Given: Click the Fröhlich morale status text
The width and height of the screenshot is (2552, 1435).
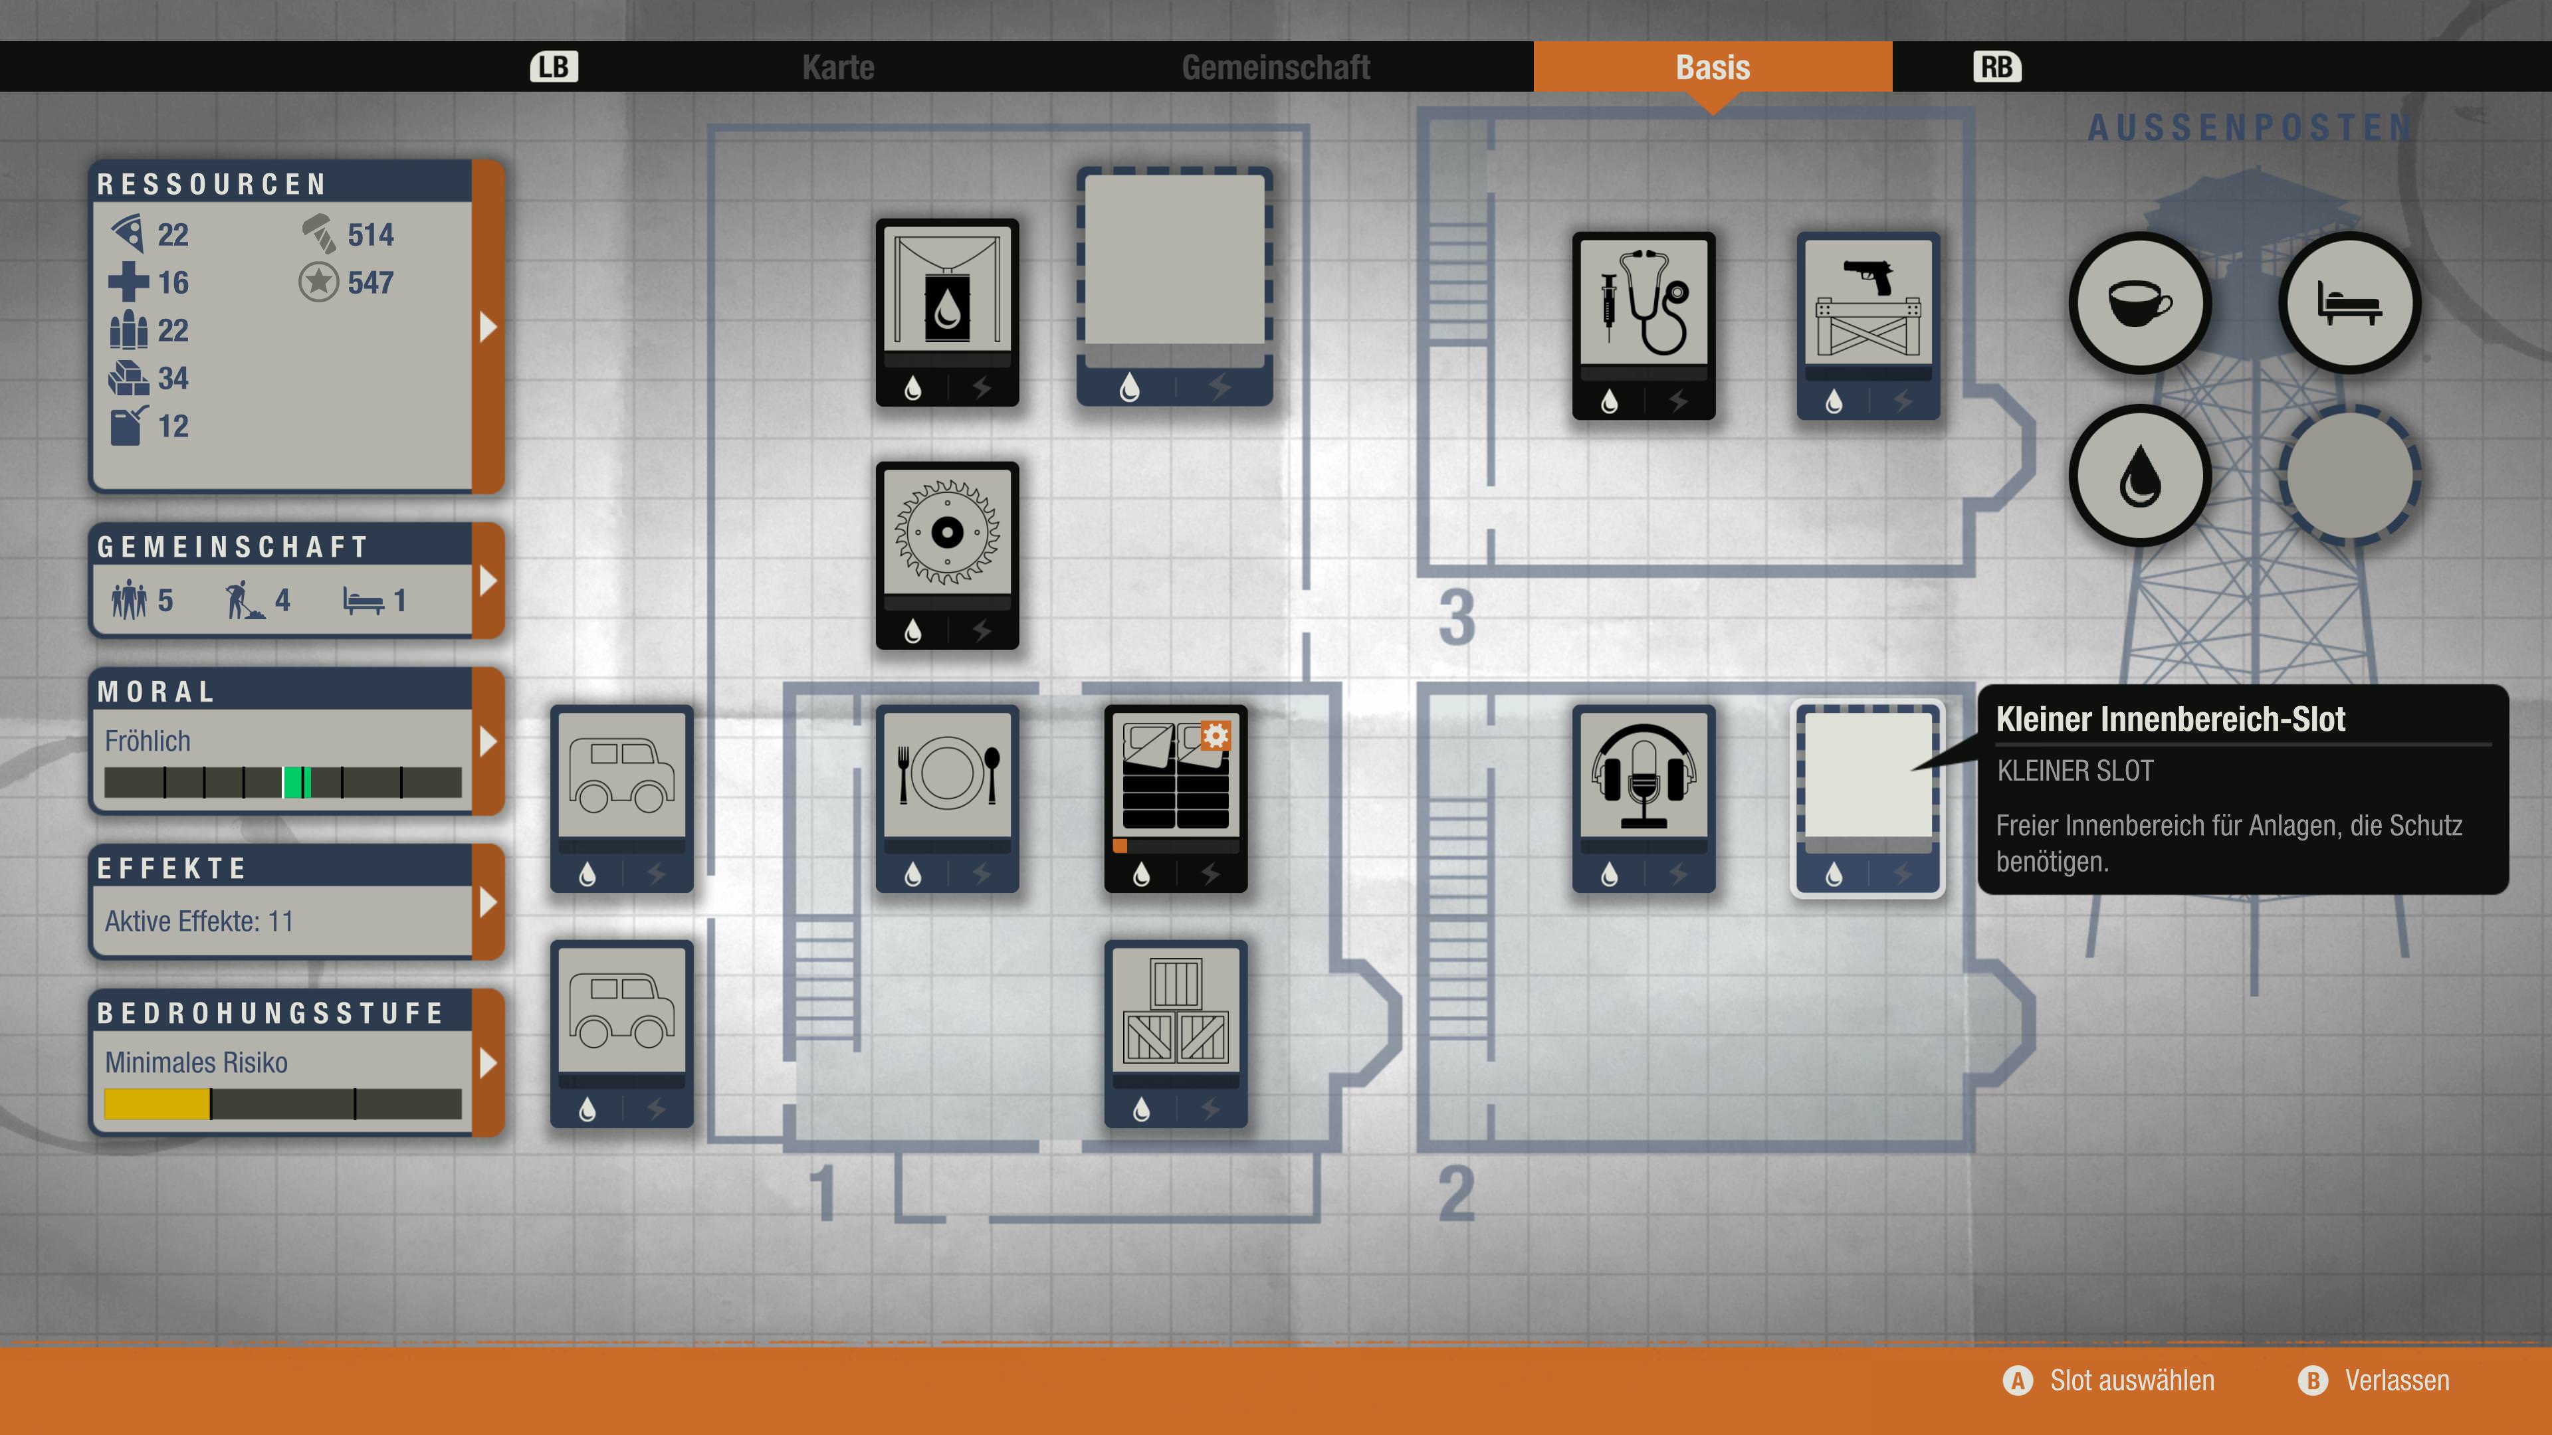Looking at the screenshot, I should pyautogui.click(x=148, y=741).
